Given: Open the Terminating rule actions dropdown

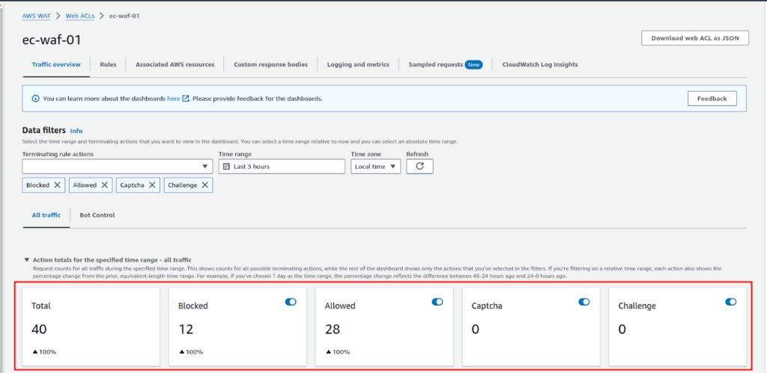Looking at the screenshot, I should click(x=118, y=167).
